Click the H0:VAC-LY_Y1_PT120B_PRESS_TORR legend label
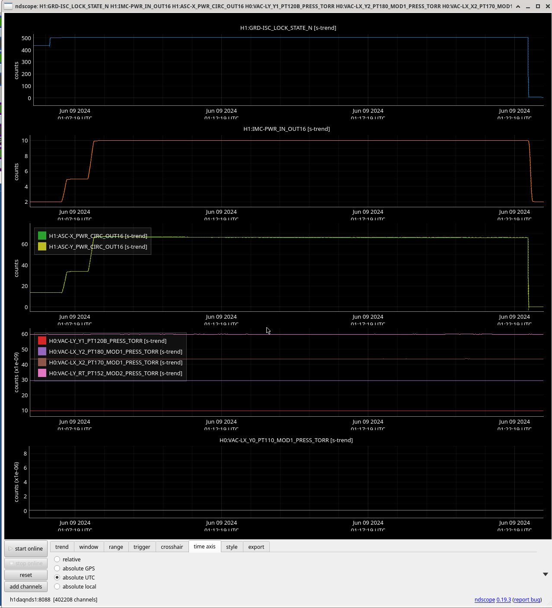 pos(108,341)
